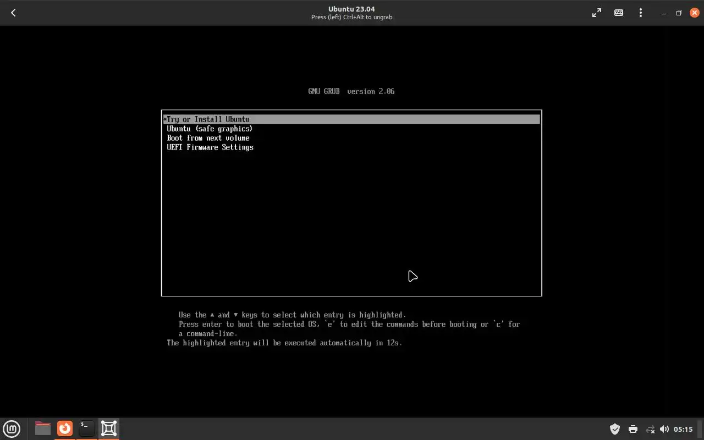Image resolution: width=704 pixels, height=440 pixels.
Task: Show the calendar from the 05:15 clock
Action: tap(683, 429)
